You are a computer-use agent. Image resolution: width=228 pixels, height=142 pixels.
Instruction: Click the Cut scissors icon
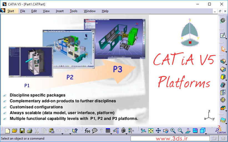pos(37,131)
